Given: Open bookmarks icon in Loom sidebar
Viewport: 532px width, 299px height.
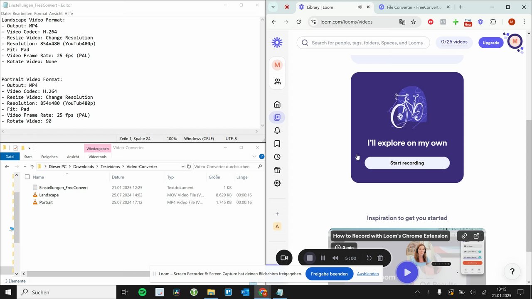Looking at the screenshot, I should [x=277, y=144].
